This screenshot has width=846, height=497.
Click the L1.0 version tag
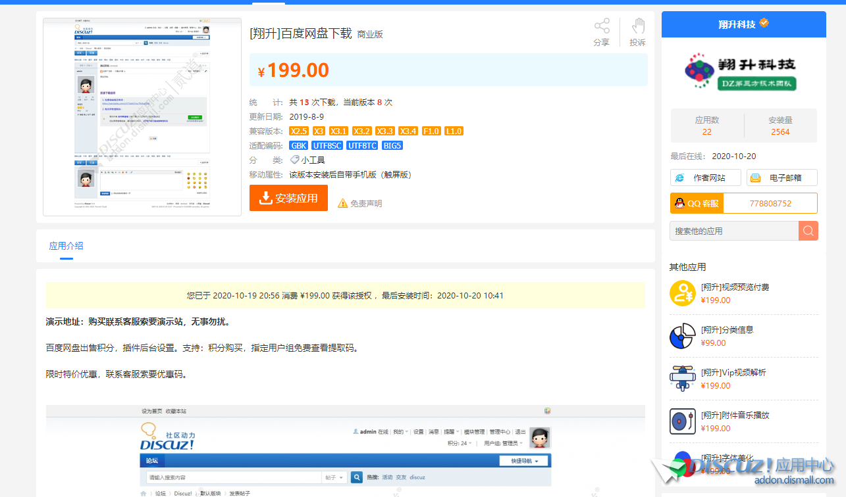(x=454, y=131)
